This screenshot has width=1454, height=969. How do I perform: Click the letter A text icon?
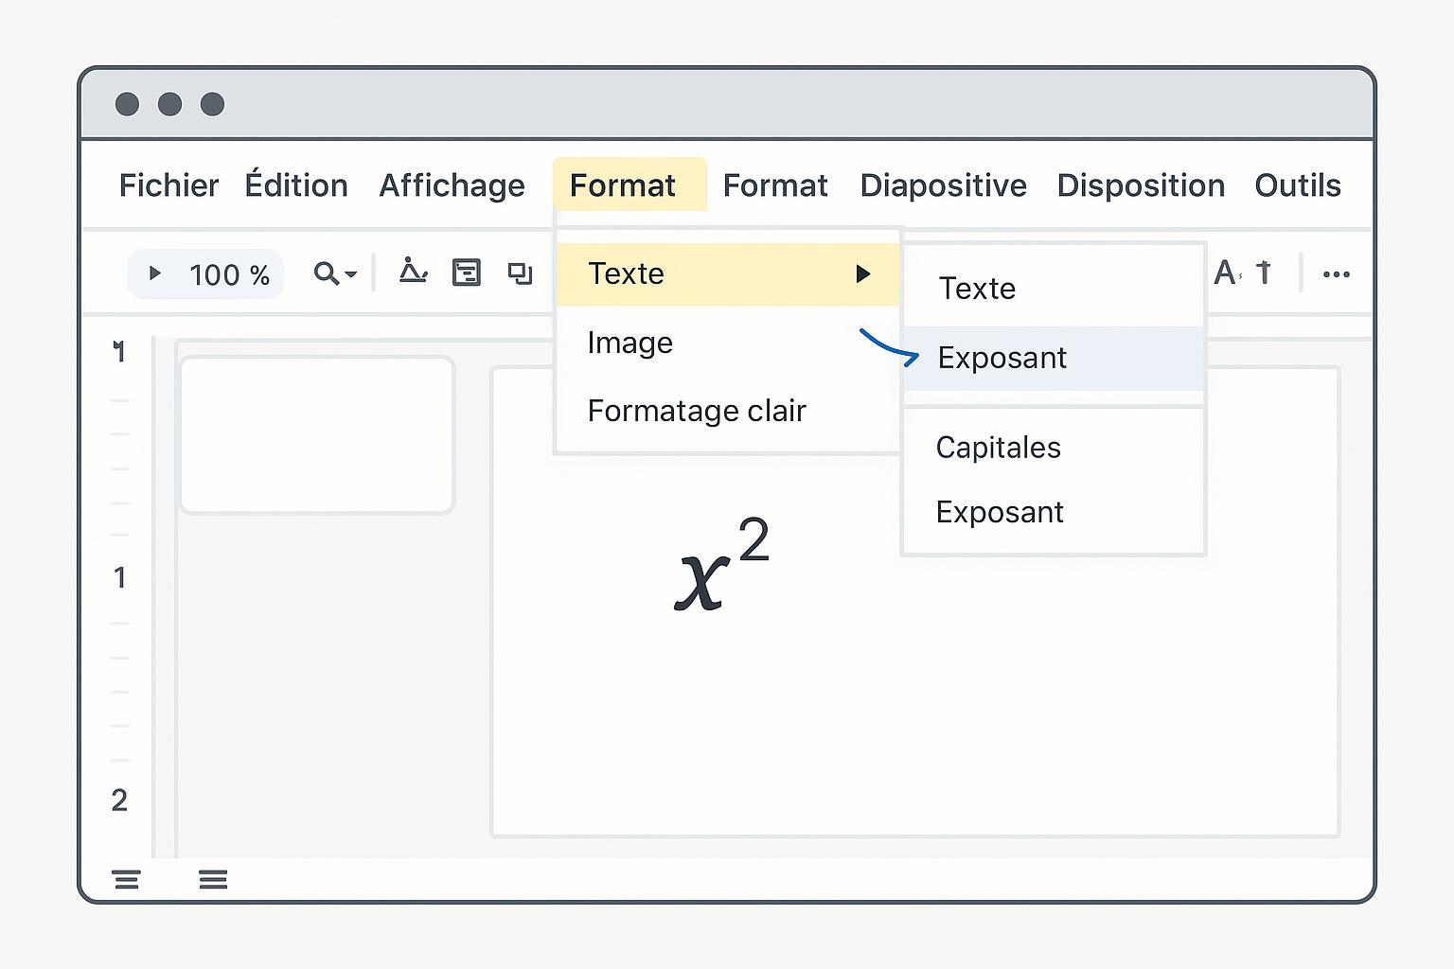click(1225, 273)
